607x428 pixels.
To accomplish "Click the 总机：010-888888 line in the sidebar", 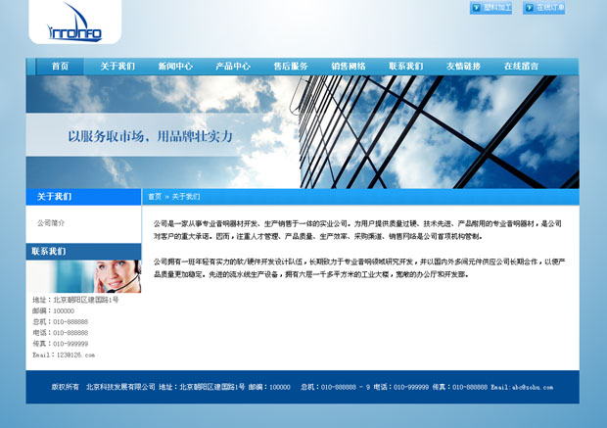I will pos(61,322).
